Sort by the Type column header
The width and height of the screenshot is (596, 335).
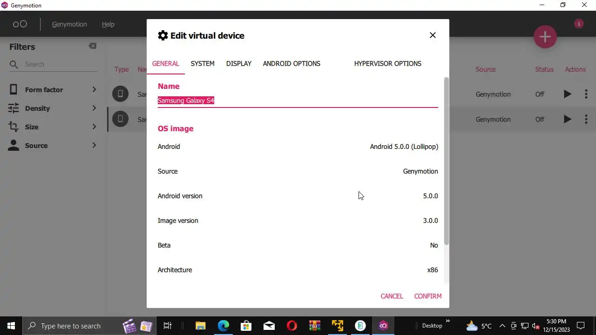[122, 69]
